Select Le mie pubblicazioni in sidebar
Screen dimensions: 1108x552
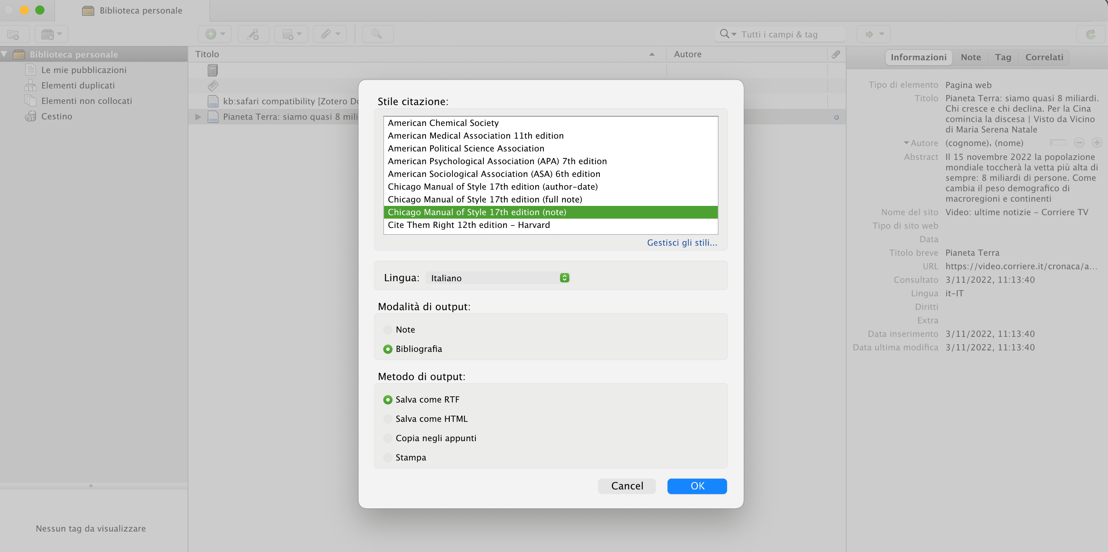coord(94,70)
